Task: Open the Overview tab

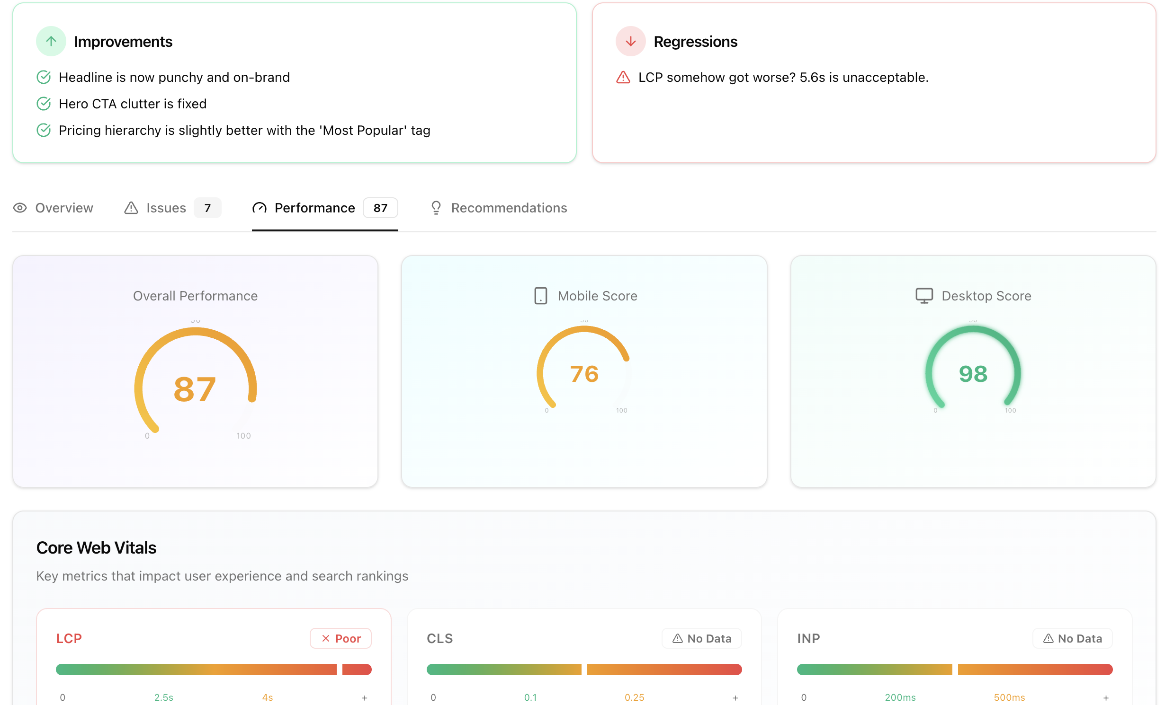Action: point(64,208)
